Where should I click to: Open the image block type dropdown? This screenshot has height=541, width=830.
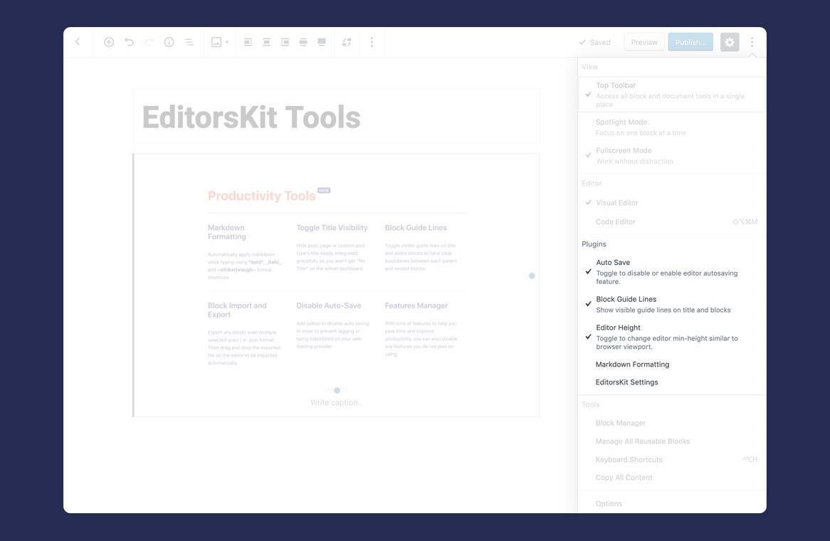(219, 42)
